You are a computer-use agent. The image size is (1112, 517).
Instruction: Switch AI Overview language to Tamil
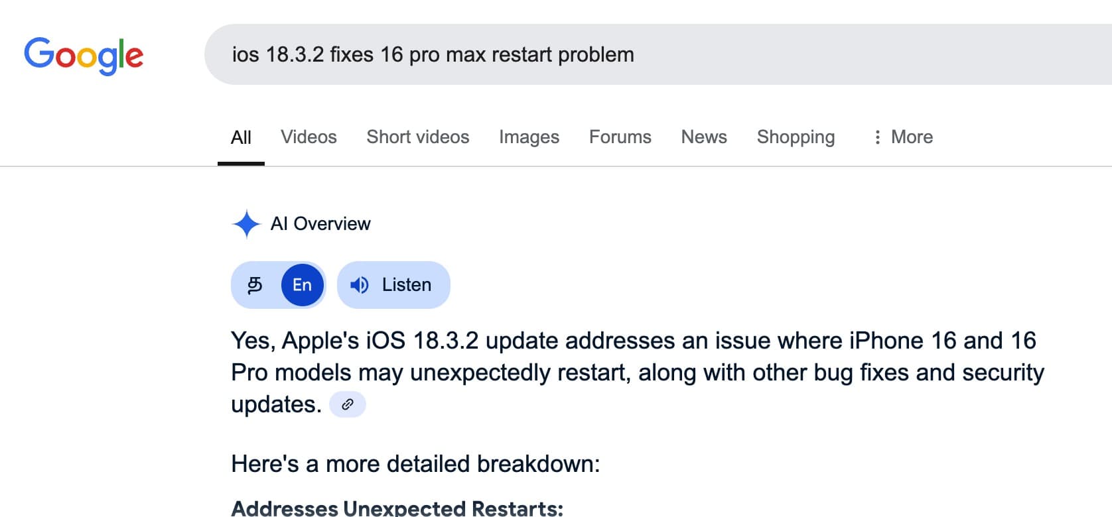tap(255, 285)
